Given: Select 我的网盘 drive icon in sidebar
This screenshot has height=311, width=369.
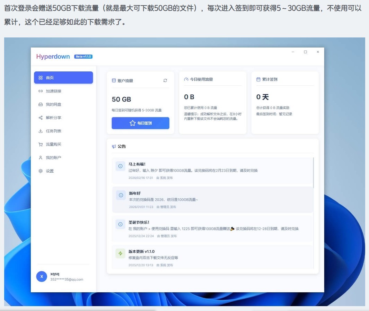Looking at the screenshot, I should [41, 104].
